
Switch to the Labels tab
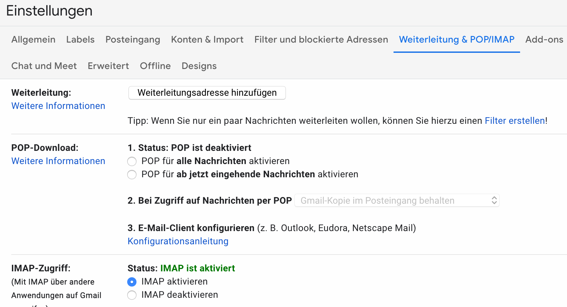pyautogui.click(x=80, y=40)
